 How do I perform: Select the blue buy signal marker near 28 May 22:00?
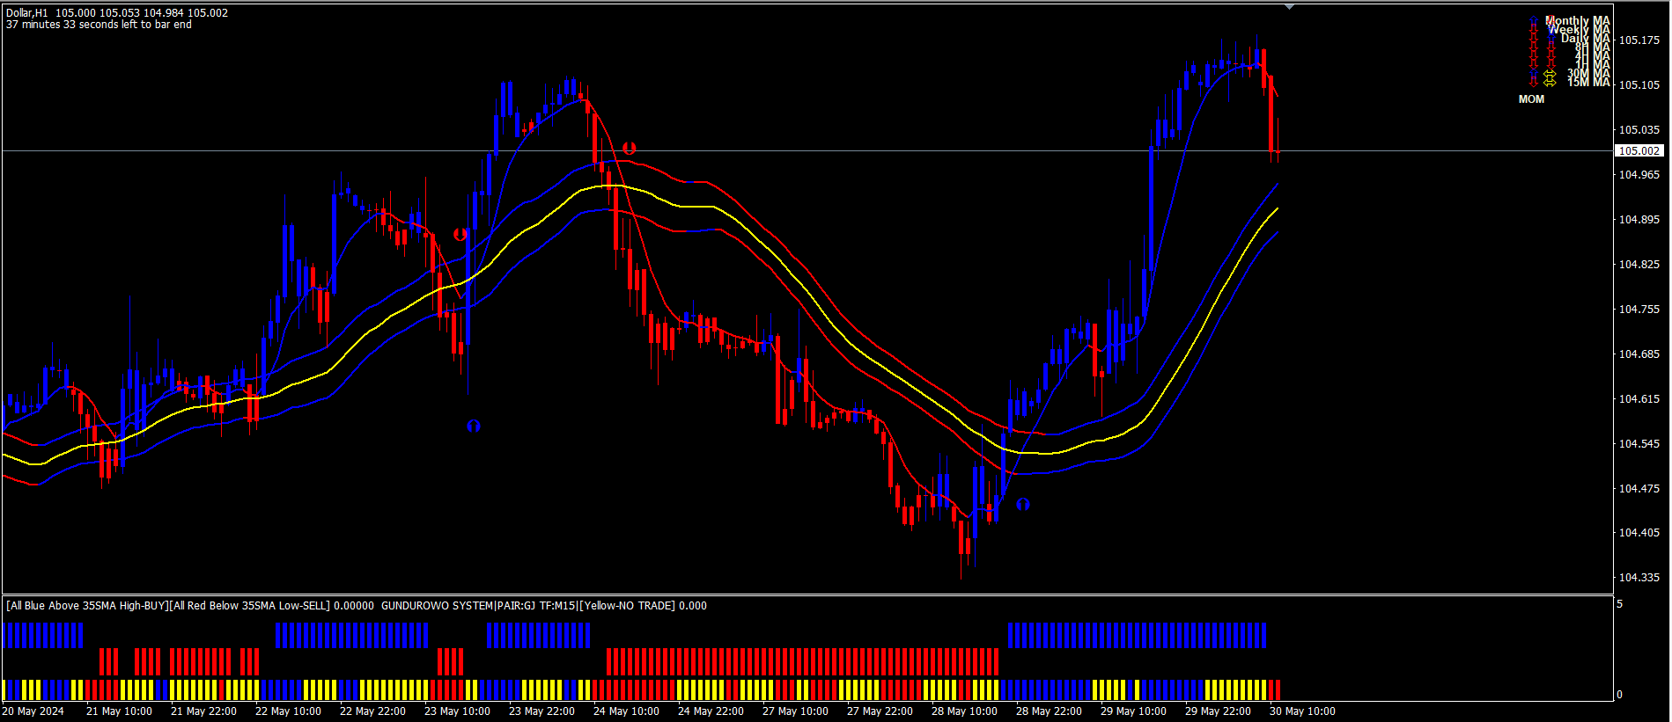click(x=1022, y=504)
